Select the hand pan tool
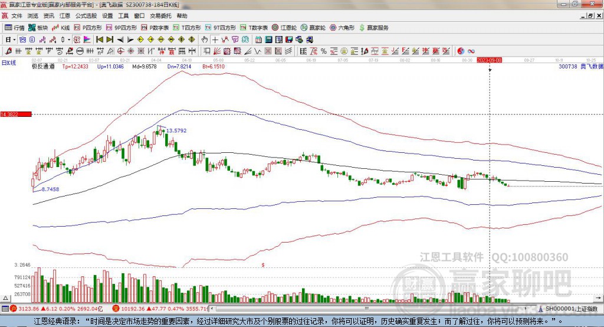Viewport: 604px width, 327px height. pyautogui.click(x=205, y=40)
